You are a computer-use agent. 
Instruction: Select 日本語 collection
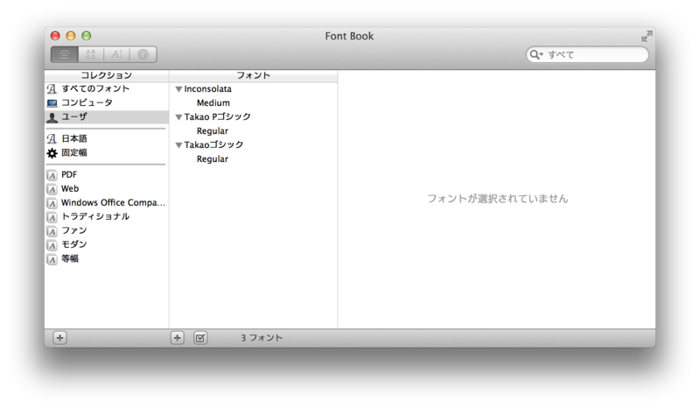coord(106,138)
